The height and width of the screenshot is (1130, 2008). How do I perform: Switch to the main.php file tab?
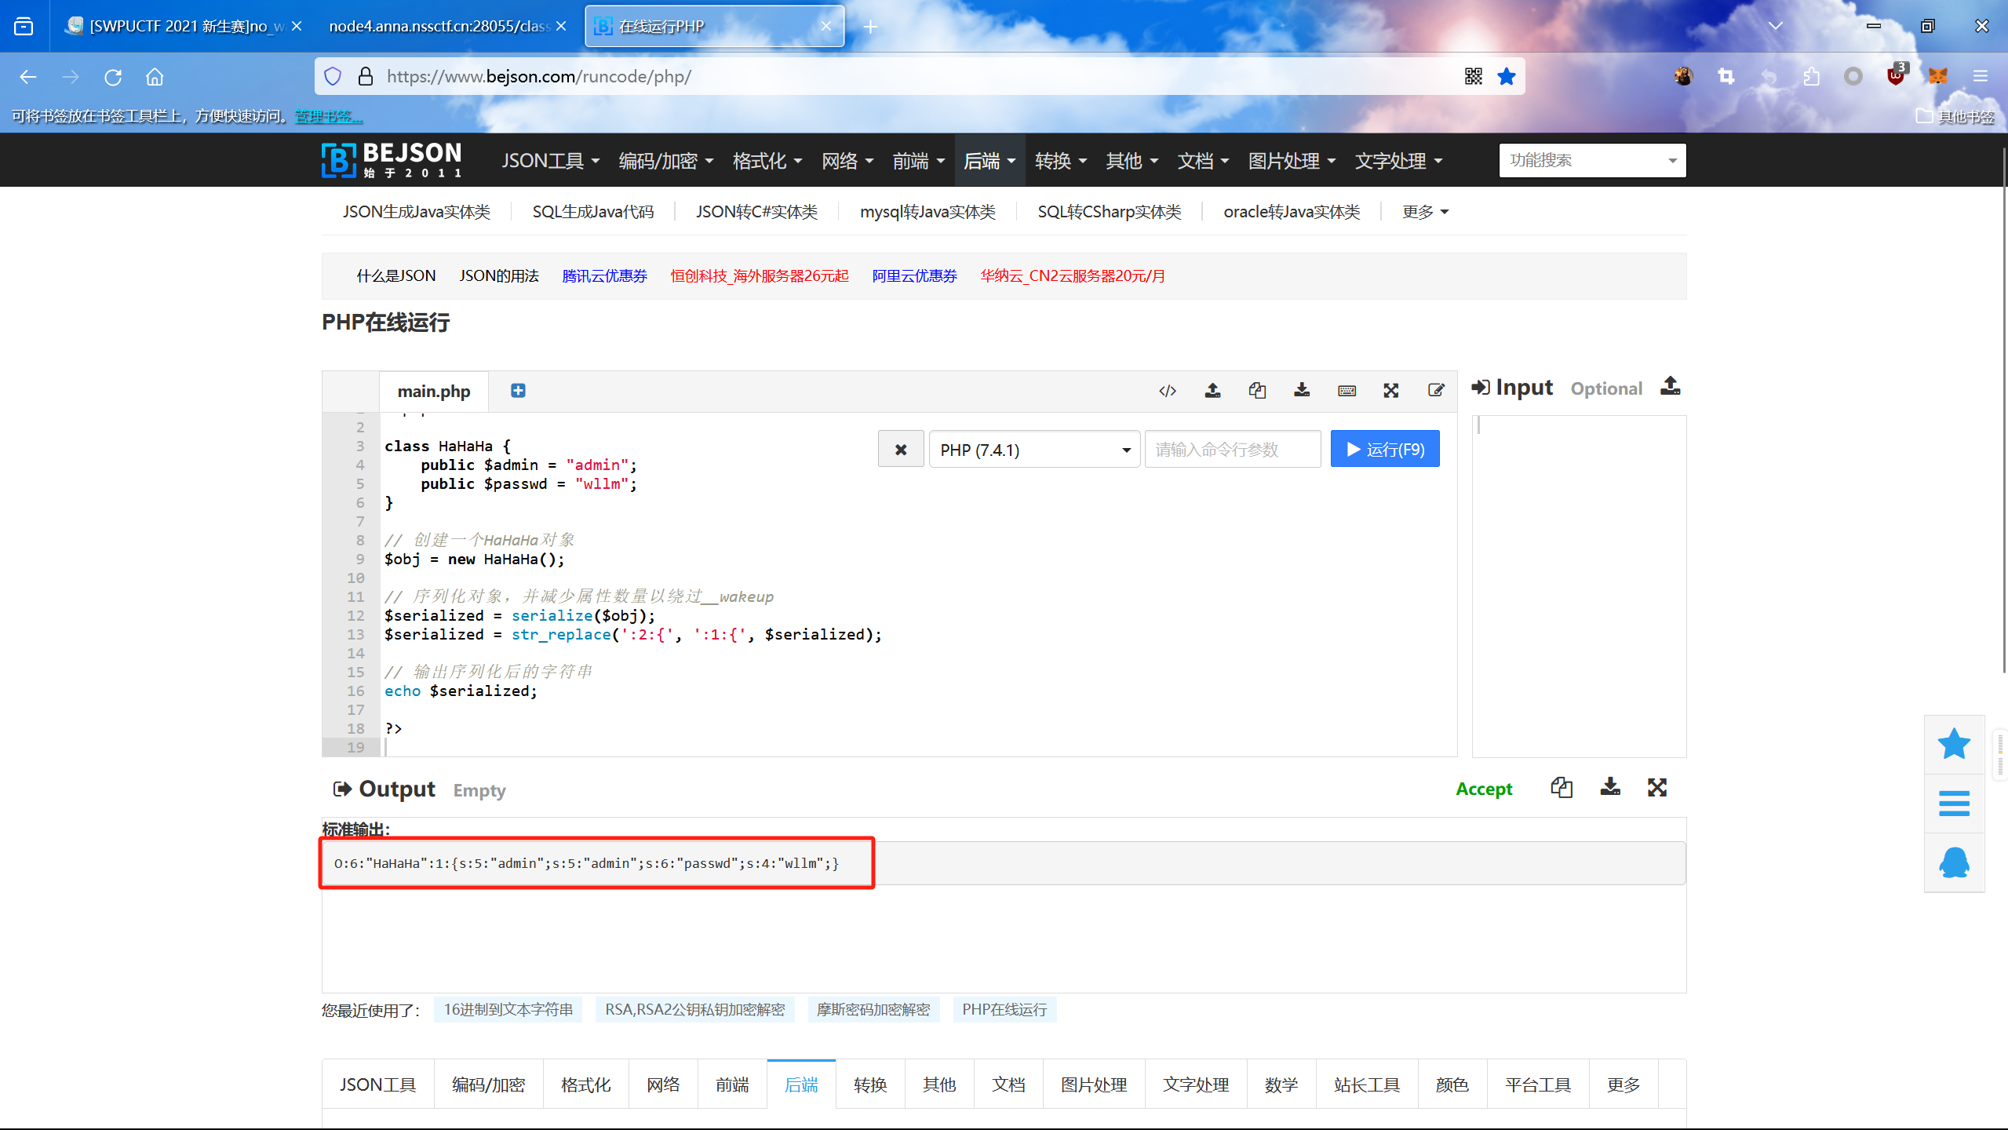(x=433, y=391)
